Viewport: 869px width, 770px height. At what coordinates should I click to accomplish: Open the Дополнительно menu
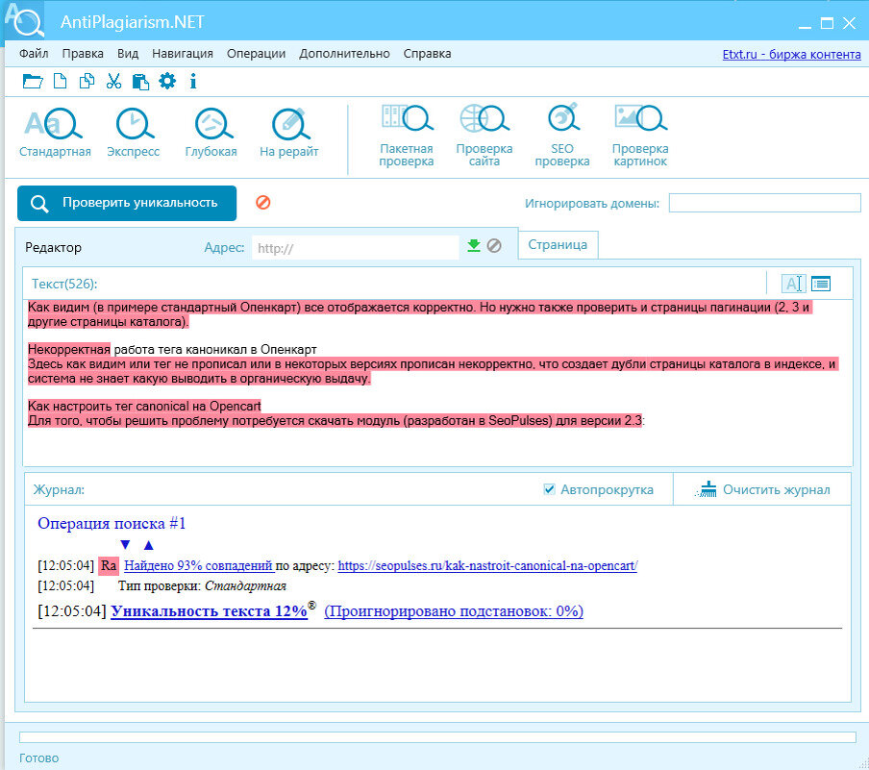tap(344, 54)
